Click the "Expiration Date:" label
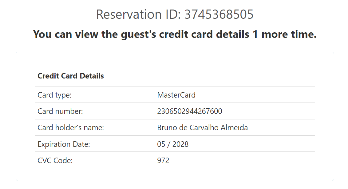This screenshot has width=348, height=189. pyautogui.click(x=64, y=144)
